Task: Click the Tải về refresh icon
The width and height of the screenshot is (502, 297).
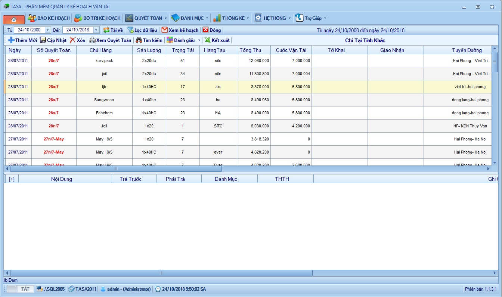Action: 106,30
